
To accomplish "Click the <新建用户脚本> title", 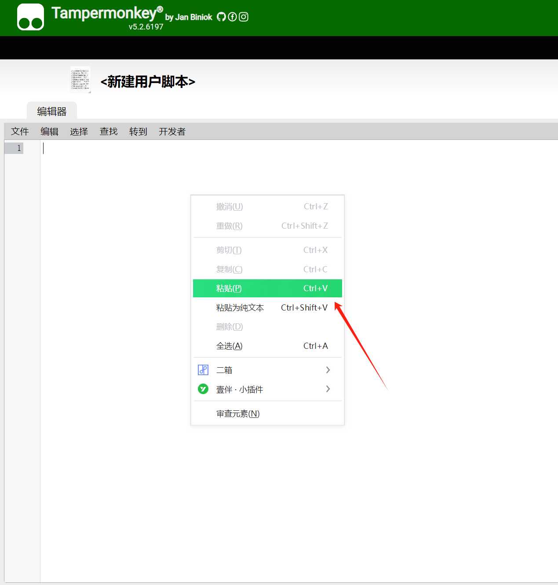I will pos(148,82).
